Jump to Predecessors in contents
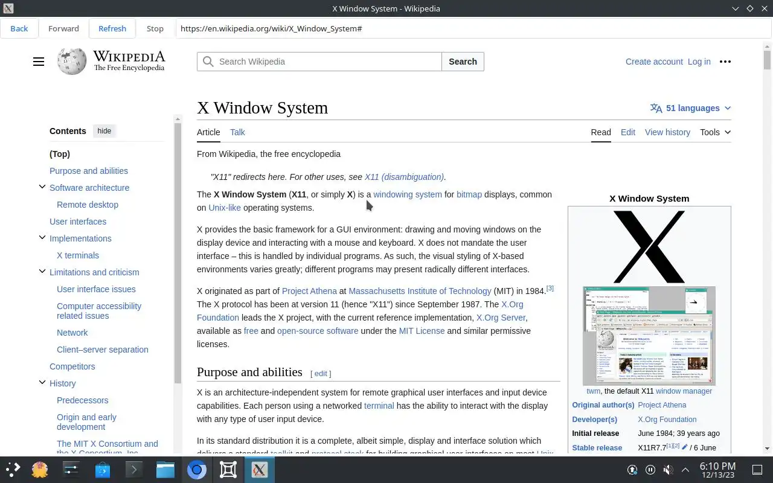 [83, 400]
